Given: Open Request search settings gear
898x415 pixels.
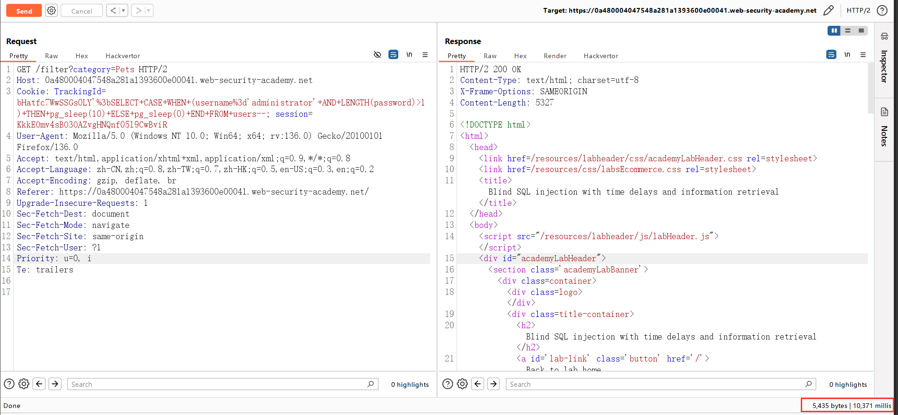Looking at the screenshot, I should (24, 384).
